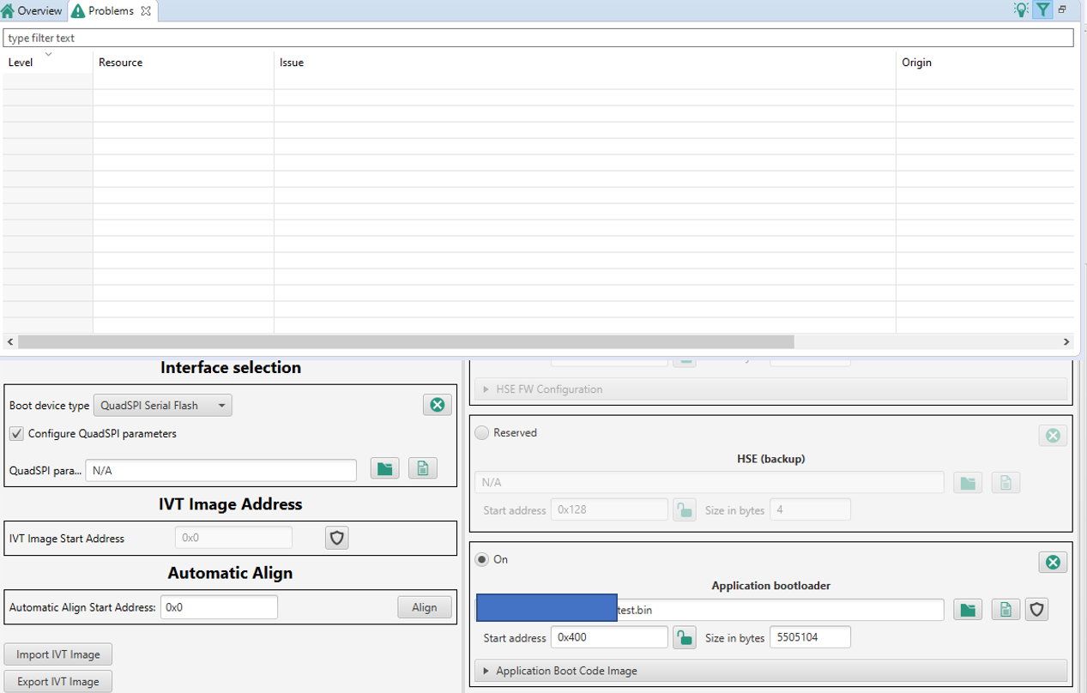Click the IVT Image Start Address field

click(x=233, y=538)
